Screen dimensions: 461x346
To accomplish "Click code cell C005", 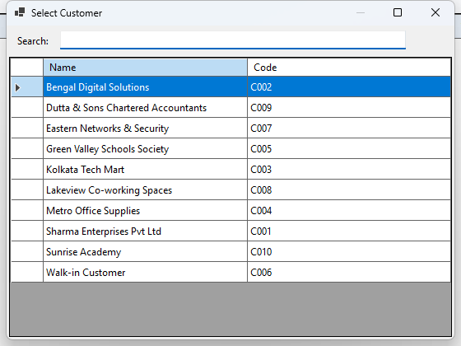I will click(349, 149).
